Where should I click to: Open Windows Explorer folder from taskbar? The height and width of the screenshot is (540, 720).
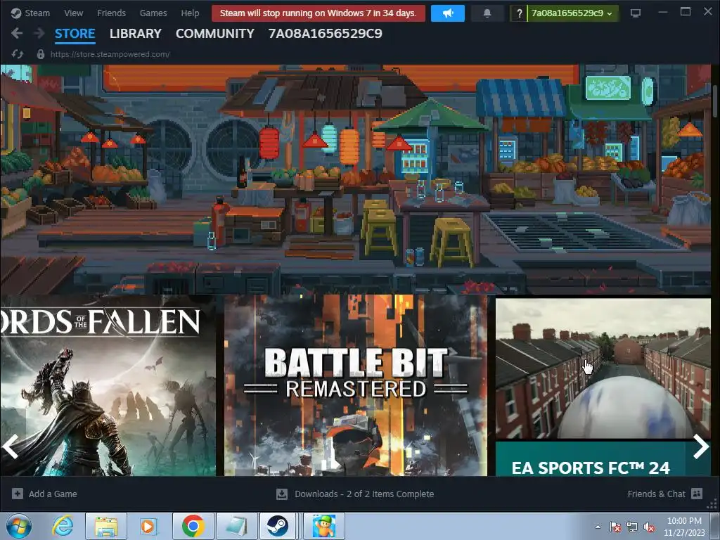106,526
